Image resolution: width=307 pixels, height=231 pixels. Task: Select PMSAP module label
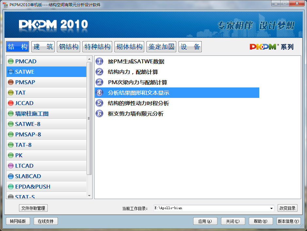pos(25,82)
